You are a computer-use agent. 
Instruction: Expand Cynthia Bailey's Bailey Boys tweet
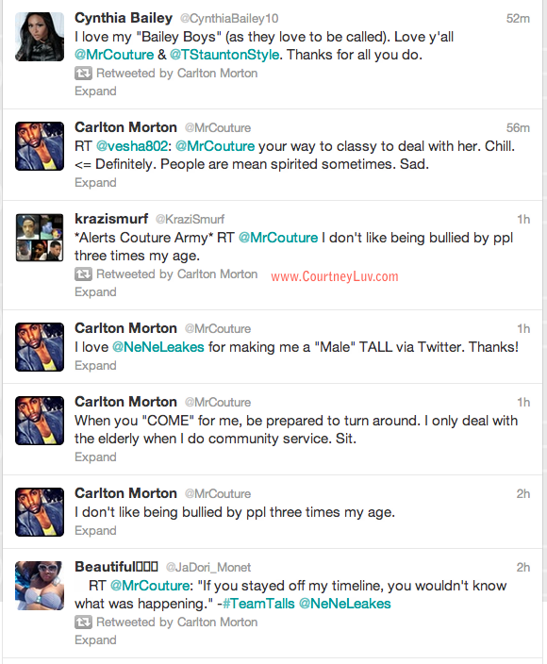click(x=95, y=91)
